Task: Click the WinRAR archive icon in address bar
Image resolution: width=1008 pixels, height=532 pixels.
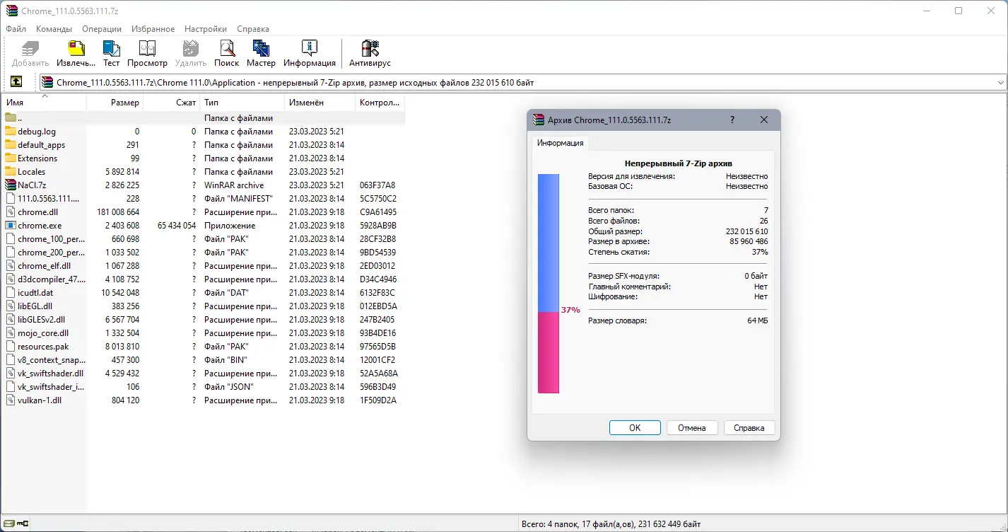Action: (47, 83)
